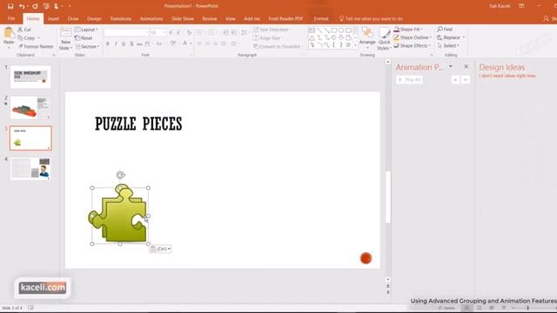Click the font color button
The width and height of the screenshot is (557, 313).
(185, 43)
